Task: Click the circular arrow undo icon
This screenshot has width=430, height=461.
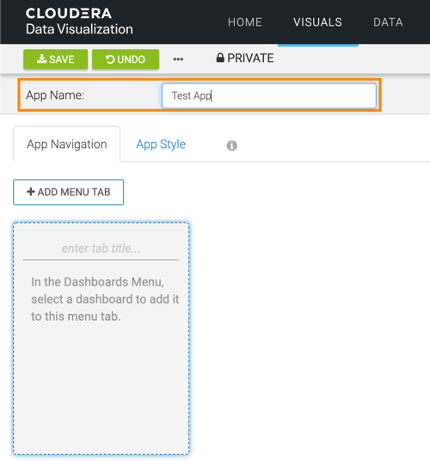Action: [x=110, y=59]
